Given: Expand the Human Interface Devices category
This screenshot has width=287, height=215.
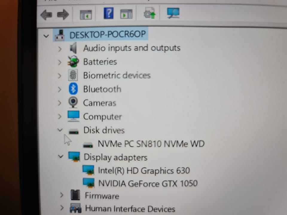Looking at the screenshot, I should tap(62, 208).
